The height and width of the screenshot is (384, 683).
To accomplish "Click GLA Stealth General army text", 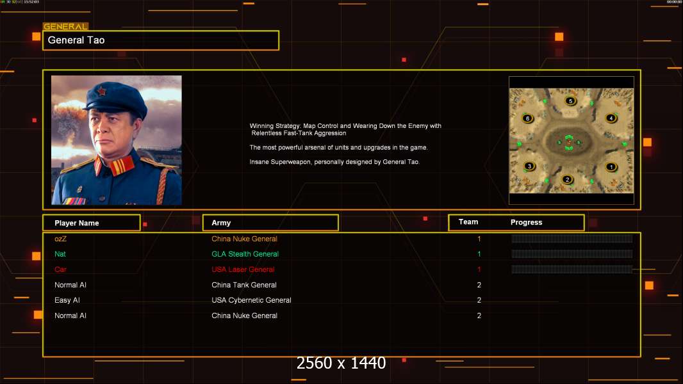I will click(245, 254).
